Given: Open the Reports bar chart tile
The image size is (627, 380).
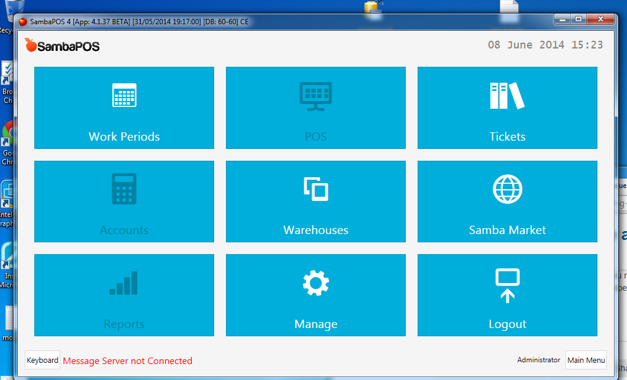Looking at the screenshot, I should click(x=124, y=295).
